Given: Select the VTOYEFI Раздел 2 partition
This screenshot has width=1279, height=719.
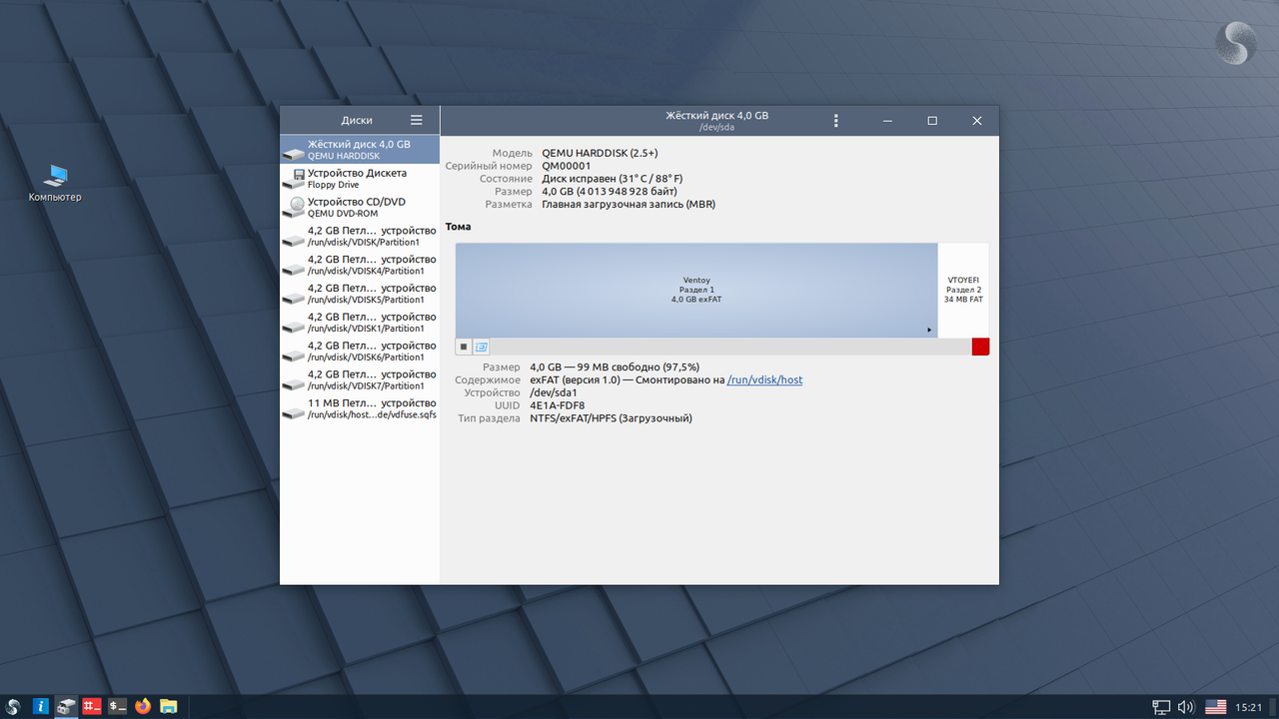Looking at the screenshot, I should 963,290.
